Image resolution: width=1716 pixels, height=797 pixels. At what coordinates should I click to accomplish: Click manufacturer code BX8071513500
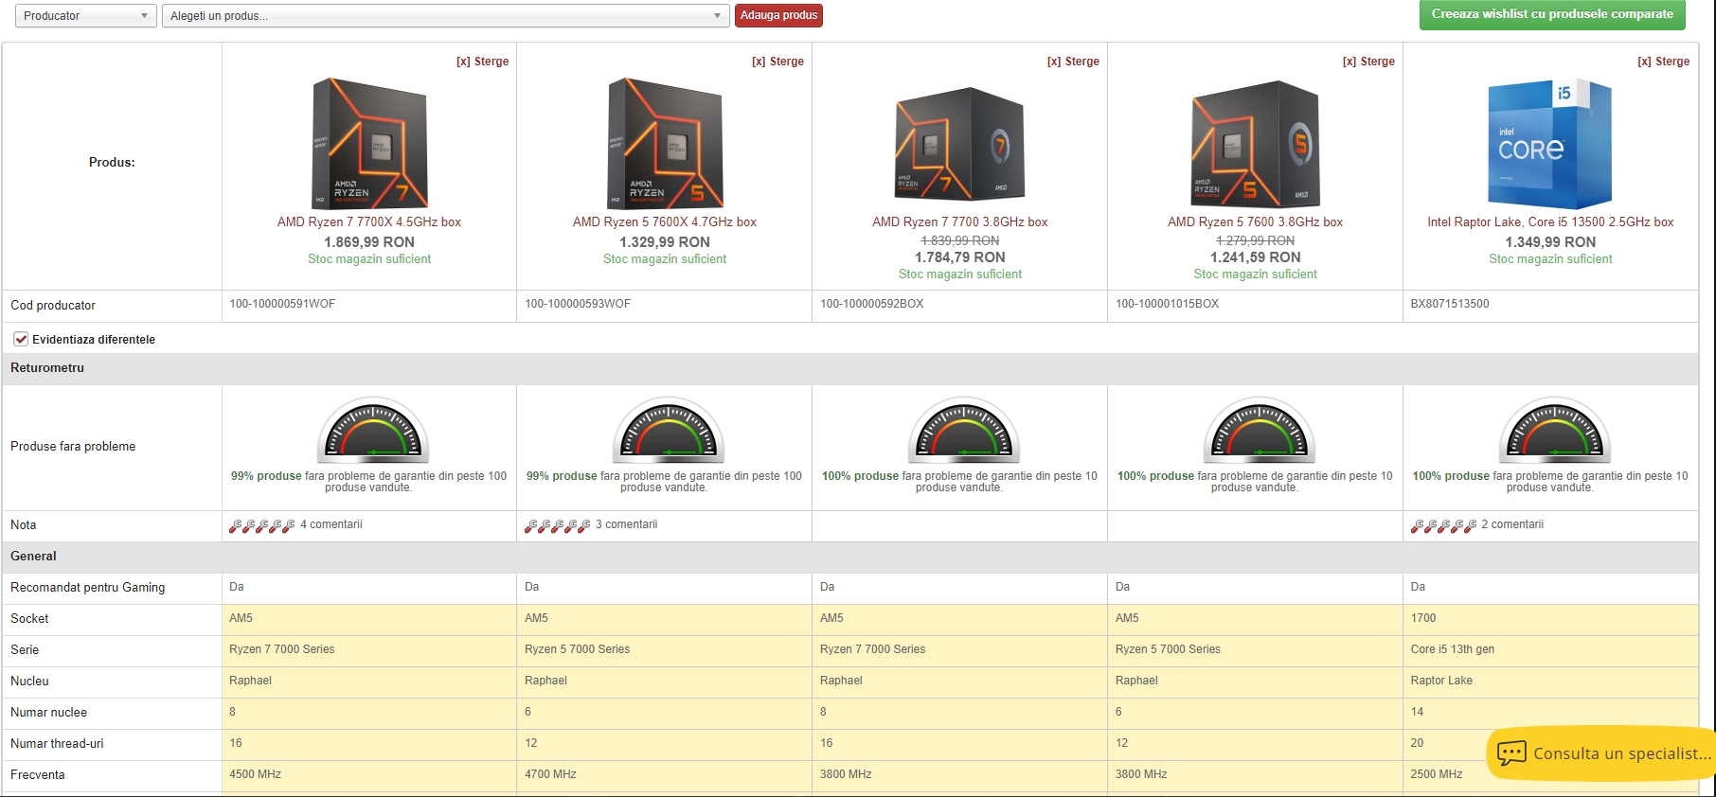pyautogui.click(x=1450, y=304)
